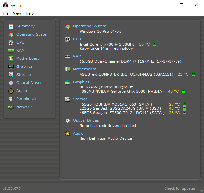The image size is (204, 193).
Task: Click the Motherboard icon in sidebar
Action: (x=11, y=58)
